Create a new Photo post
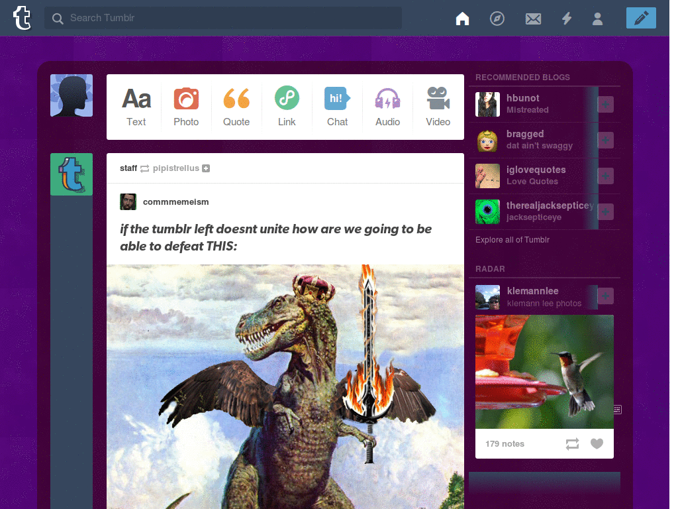Screen dimensions: 678x509 [x=186, y=107]
